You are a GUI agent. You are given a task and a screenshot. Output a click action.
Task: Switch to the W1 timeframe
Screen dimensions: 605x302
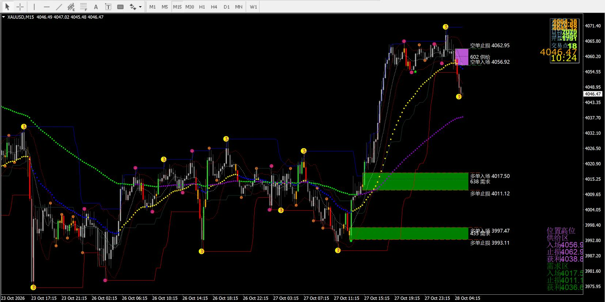pos(253,7)
